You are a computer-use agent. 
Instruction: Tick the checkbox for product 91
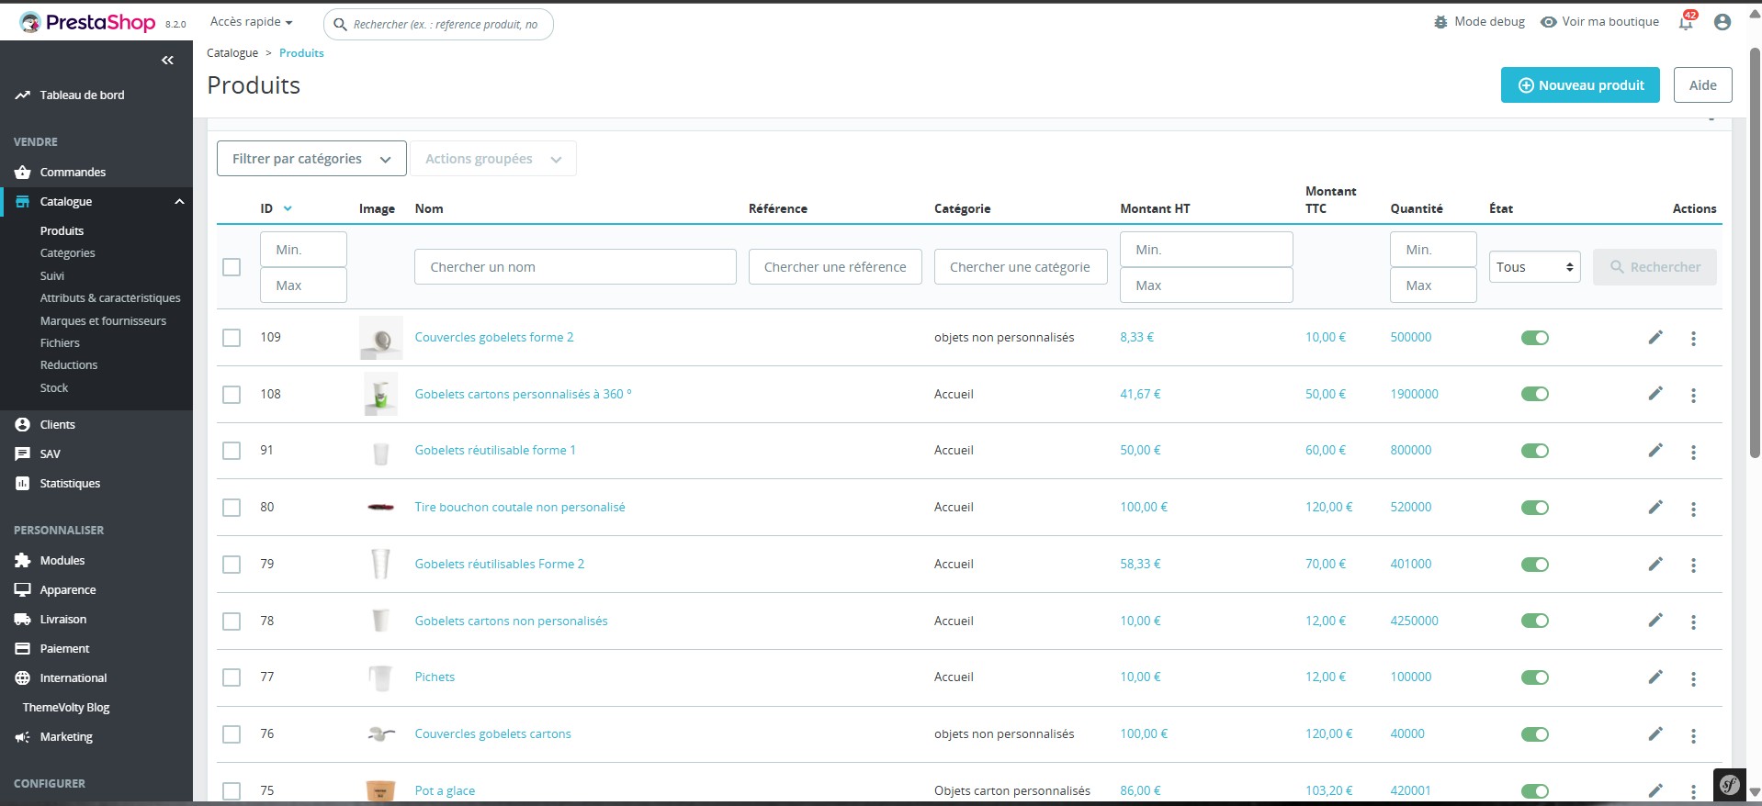point(232,451)
